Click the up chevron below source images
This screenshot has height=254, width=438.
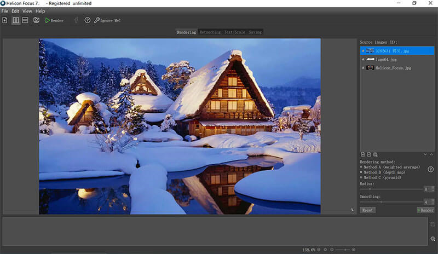coord(431,155)
